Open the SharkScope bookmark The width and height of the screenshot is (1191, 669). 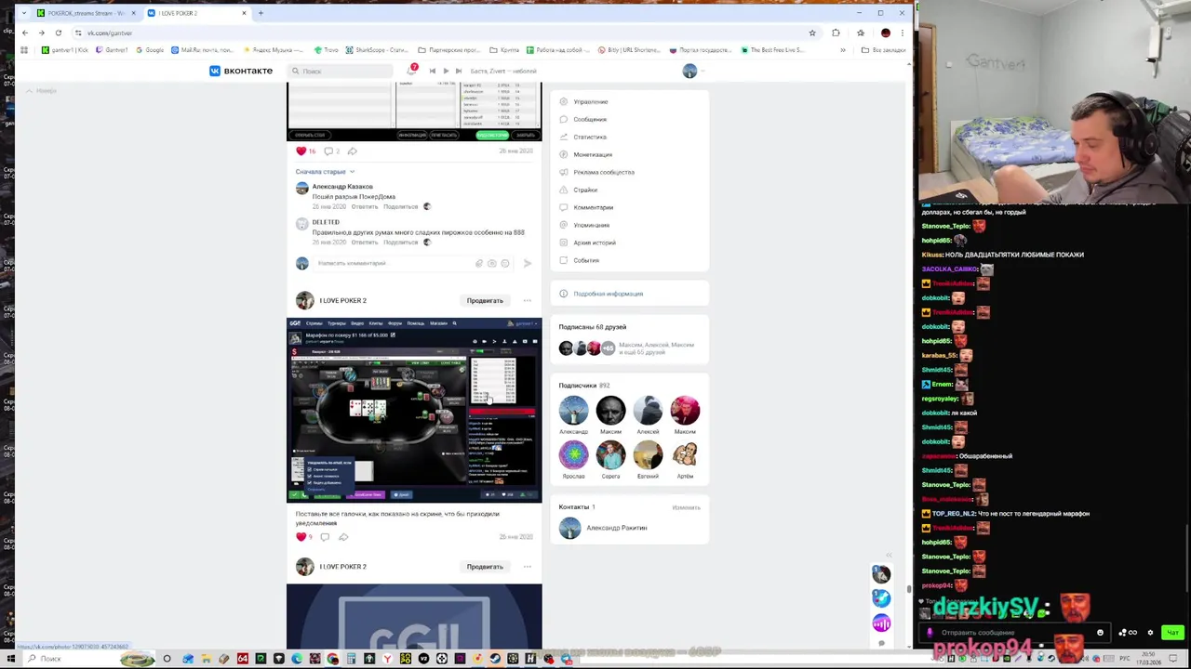[378, 50]
